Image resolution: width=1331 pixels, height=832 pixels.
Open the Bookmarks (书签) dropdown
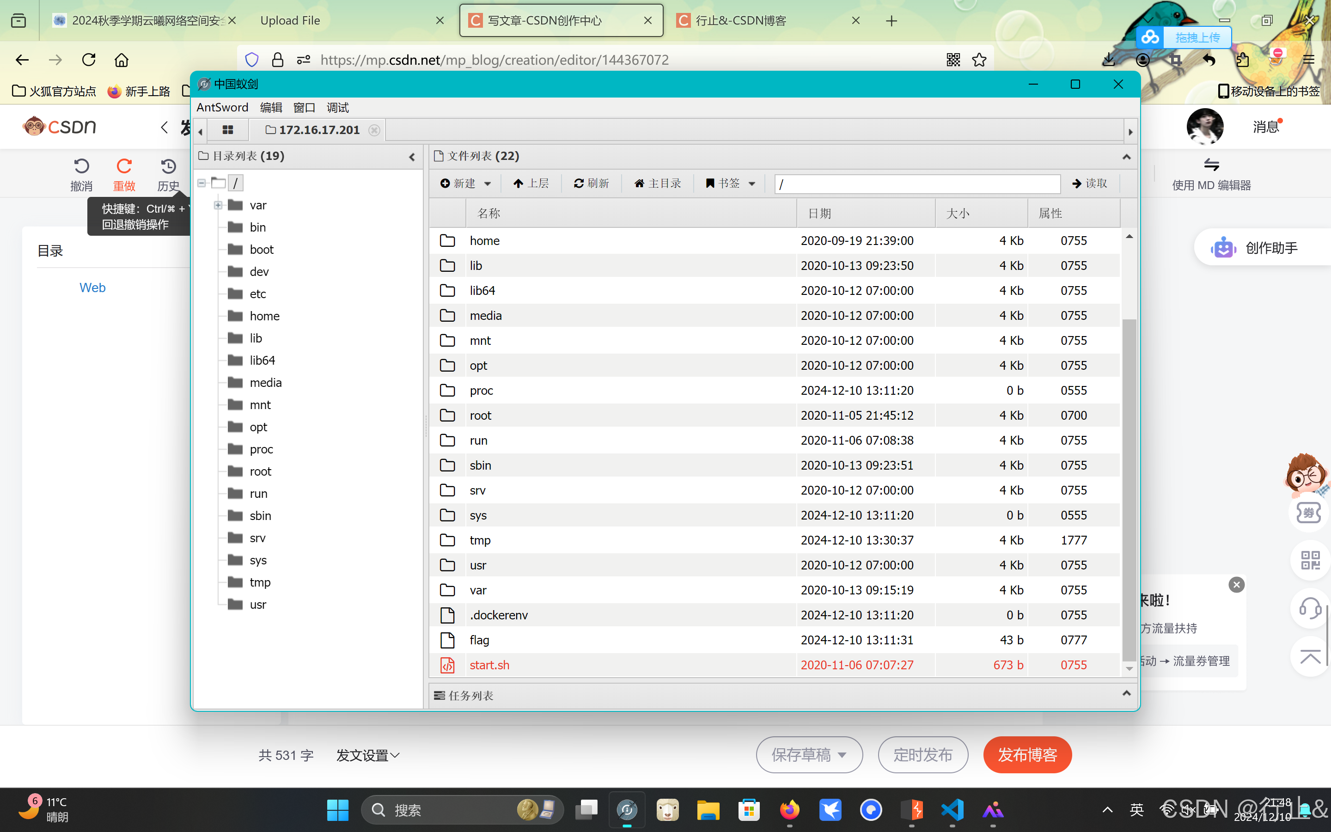click(730, 183)
